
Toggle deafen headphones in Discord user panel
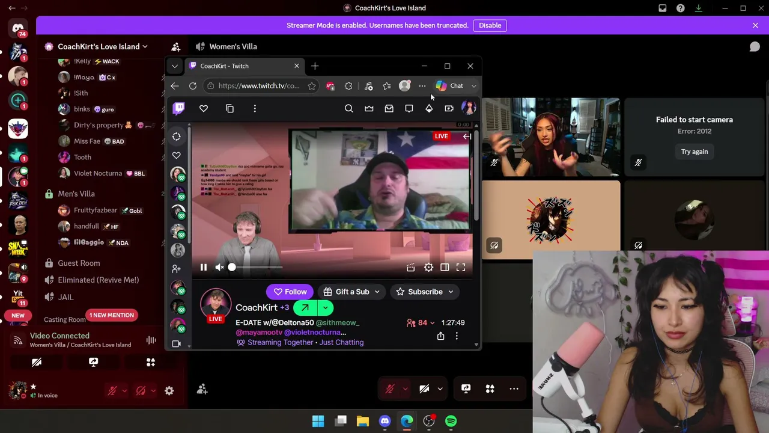click(141, 391)
